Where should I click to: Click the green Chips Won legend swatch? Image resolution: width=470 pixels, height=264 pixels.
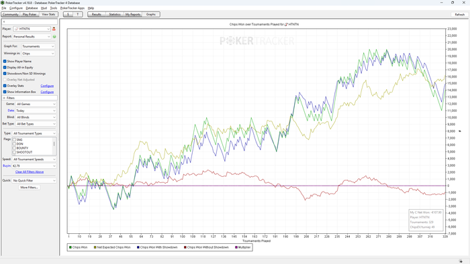[70, 247]
